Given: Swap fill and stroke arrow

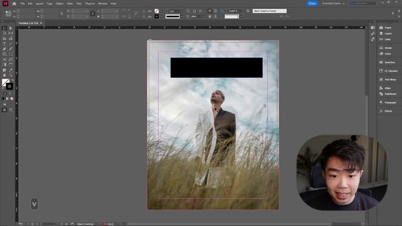Looking at the screenshot, I should click(x=12, y=81).
